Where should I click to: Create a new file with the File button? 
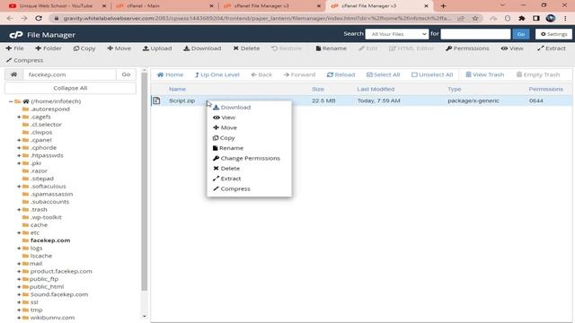[x=14, y=48]
